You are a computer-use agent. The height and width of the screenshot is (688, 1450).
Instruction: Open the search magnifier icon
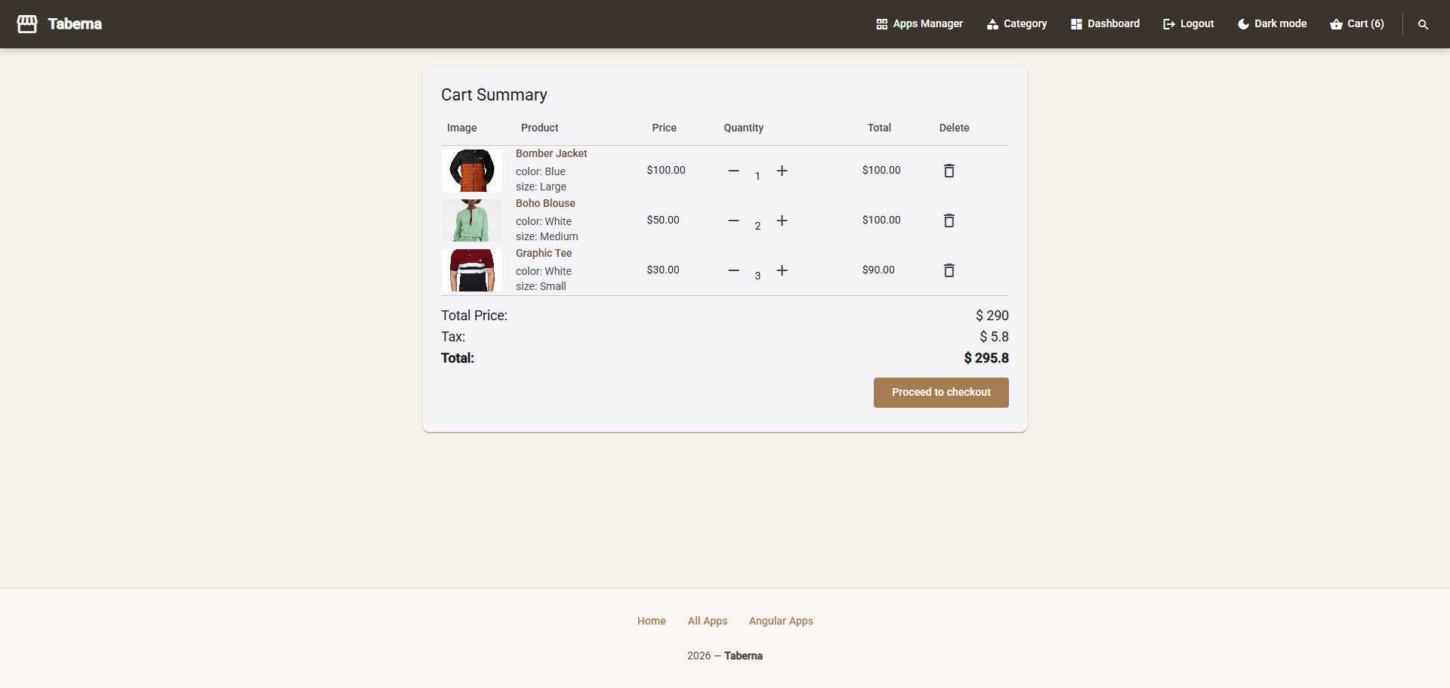click(1423, 24)
